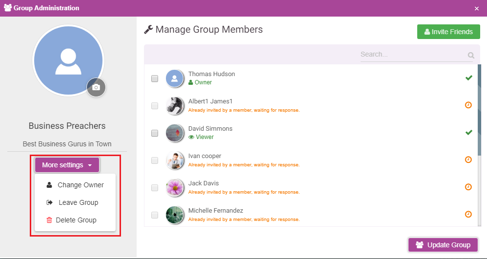
Task: Click green checkmark beside Thomas Hudson
Action: click(x=468, y=78)
